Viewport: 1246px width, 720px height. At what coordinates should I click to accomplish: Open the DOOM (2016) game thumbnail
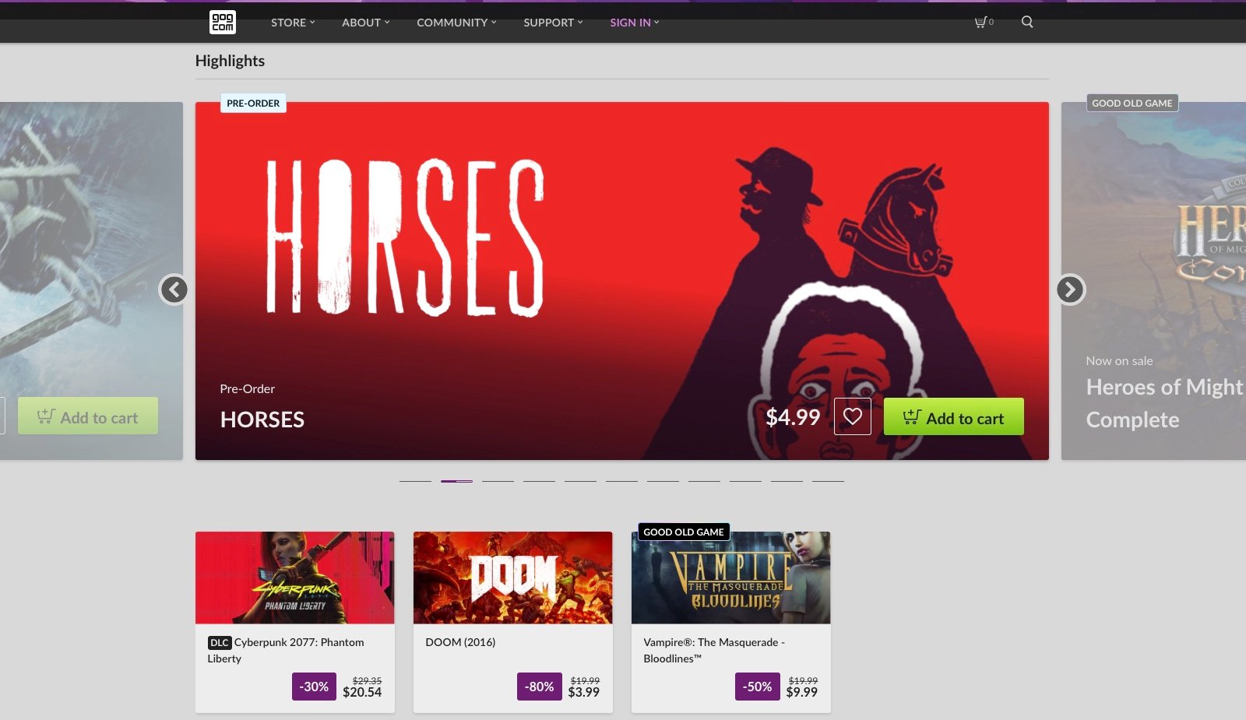pyautogui.click(x=513, y=578)
